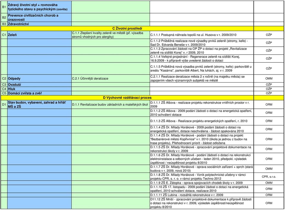Click the 'Ovzduší' cell

[39, 85]
